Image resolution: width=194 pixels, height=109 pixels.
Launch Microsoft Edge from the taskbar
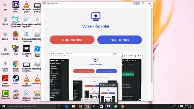[66, 106]
